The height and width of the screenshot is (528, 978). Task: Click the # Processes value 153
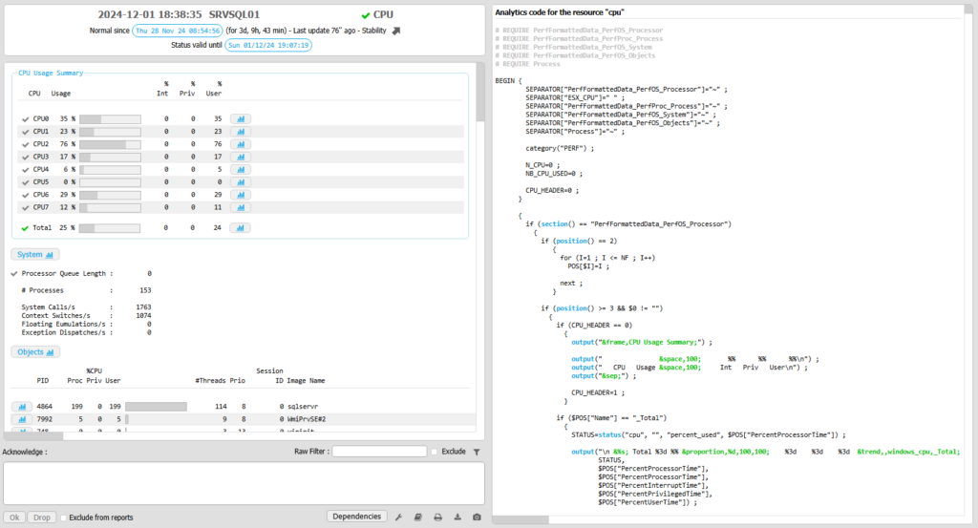145,290
